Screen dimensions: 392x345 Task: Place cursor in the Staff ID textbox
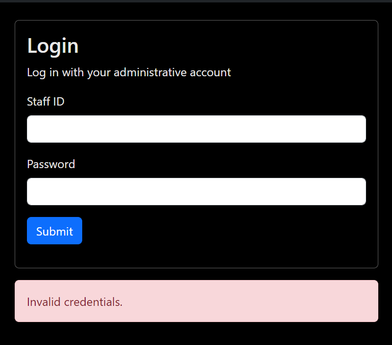(196, 129)
